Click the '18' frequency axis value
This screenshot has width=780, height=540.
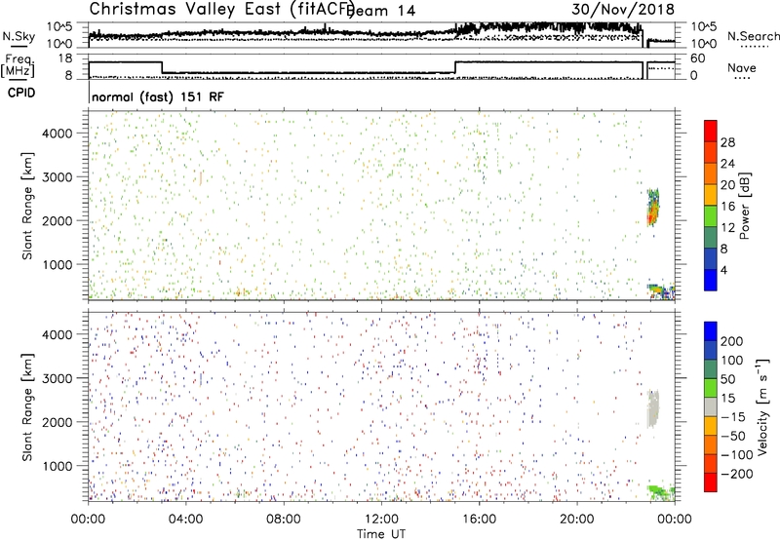tap(65, 58)
